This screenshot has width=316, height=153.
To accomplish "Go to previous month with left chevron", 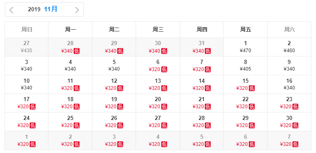I will tap(11, 10).
